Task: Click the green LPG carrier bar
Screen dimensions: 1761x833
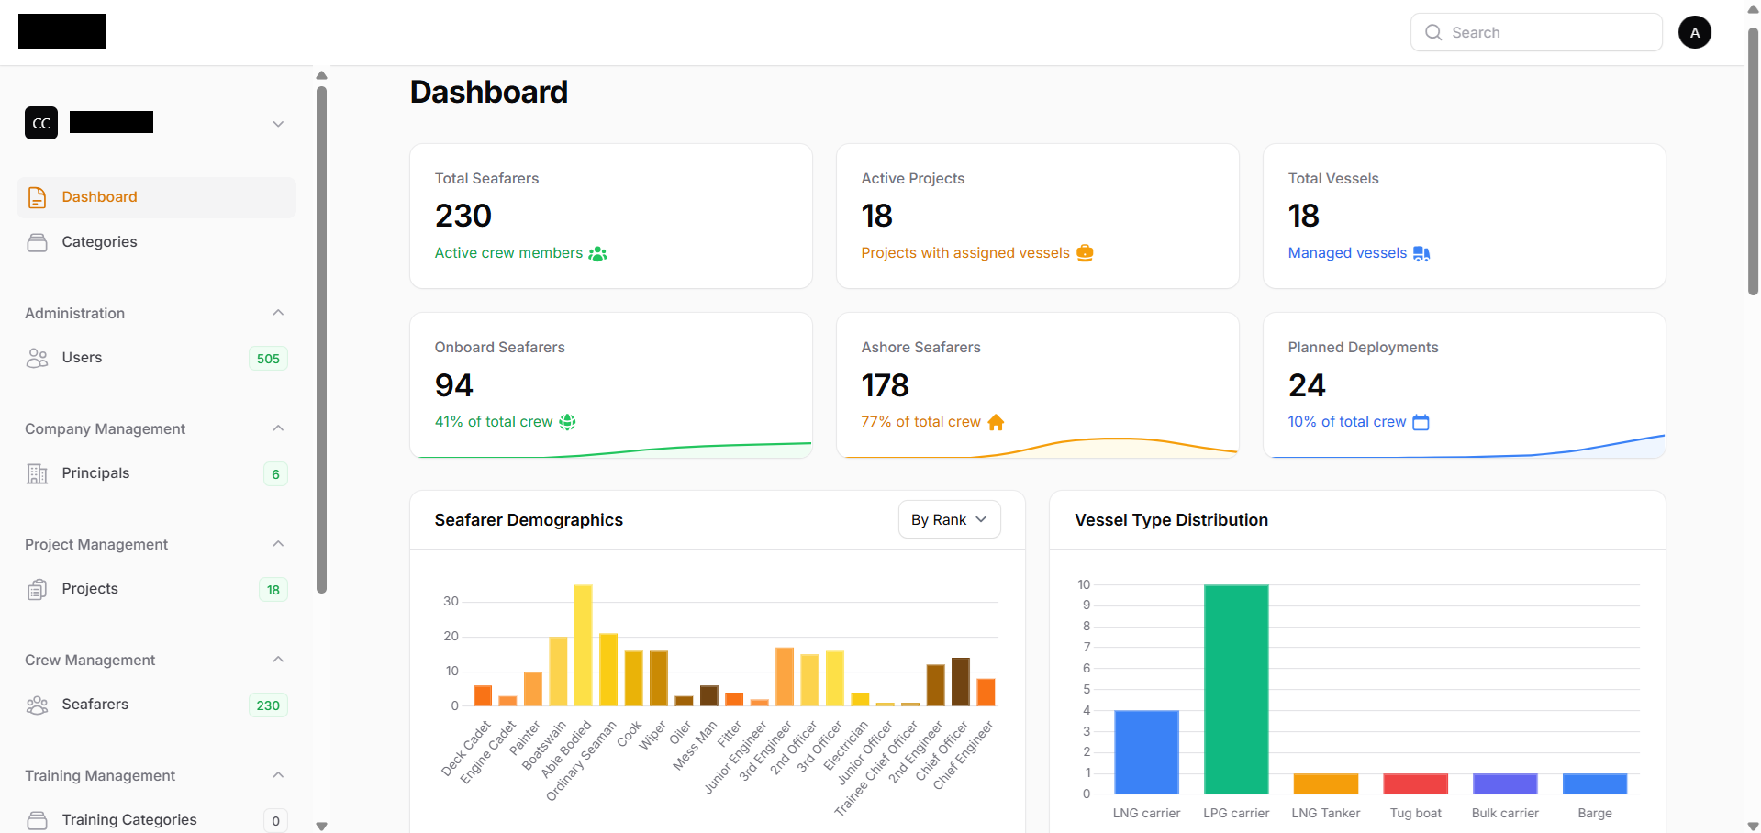Action: [1236, 688]
